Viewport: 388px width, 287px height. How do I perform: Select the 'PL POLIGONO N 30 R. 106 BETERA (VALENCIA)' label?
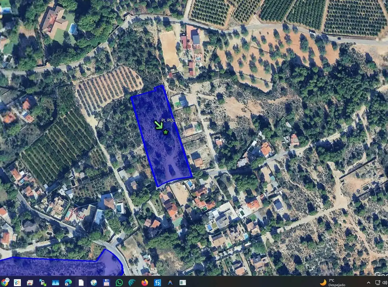click(x=206, y=120)
